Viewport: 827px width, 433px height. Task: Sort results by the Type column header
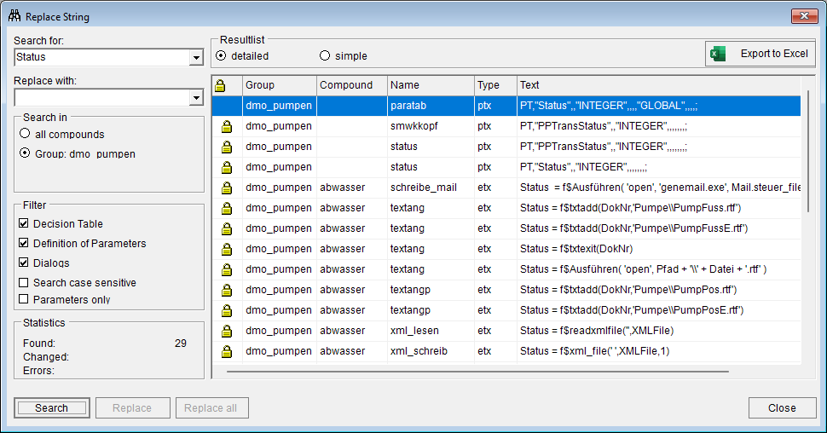[495, 85]
